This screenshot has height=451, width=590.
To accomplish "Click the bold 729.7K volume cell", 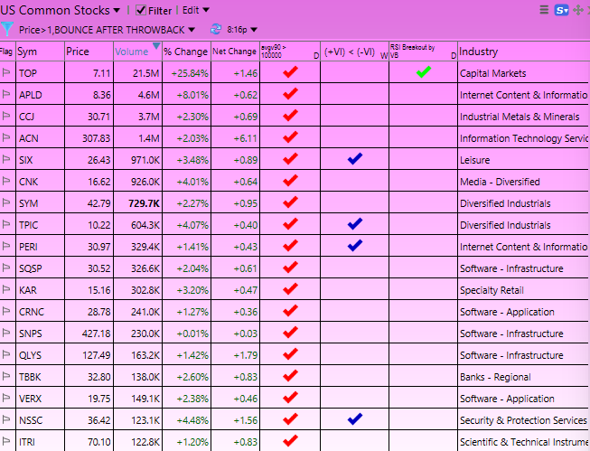I will tap(137, 203).
